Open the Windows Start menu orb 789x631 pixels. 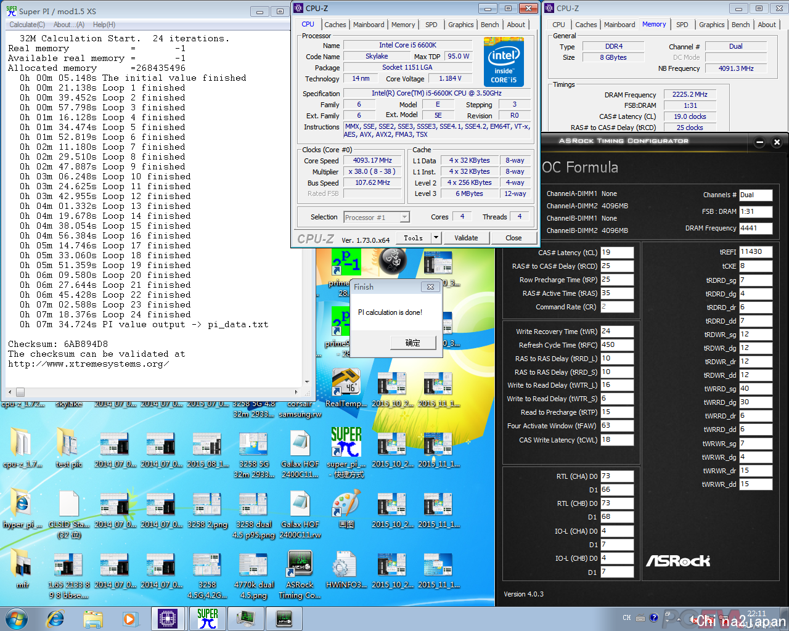tap(17, 618)
